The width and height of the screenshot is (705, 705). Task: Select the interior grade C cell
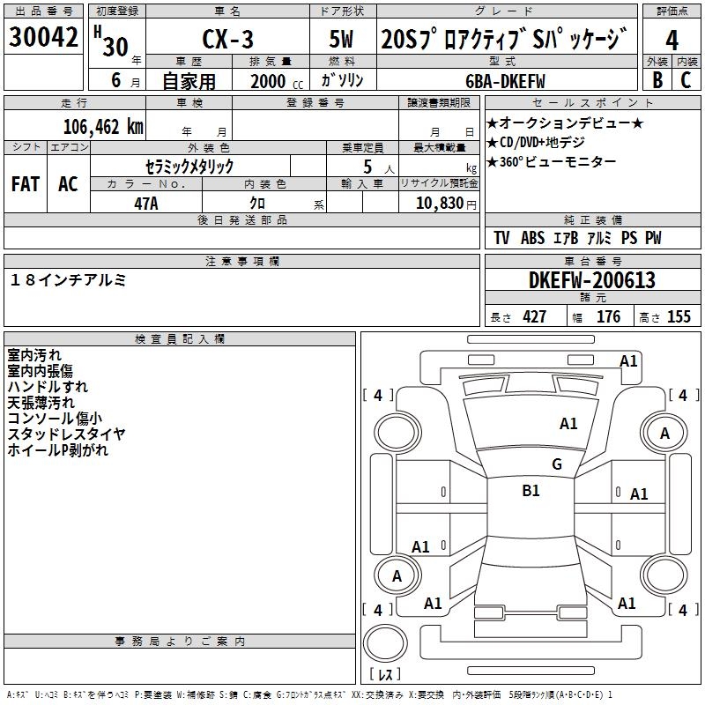[x=686, y=79]
